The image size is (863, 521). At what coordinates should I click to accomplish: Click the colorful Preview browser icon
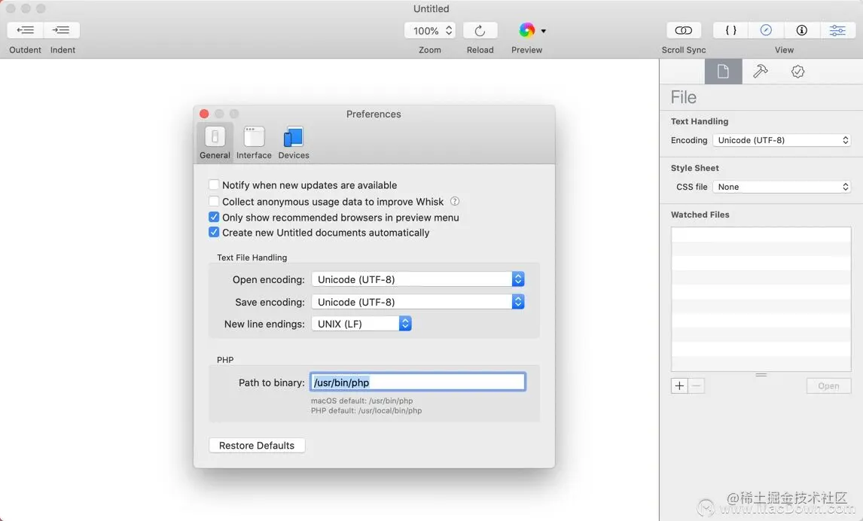(526, 30)
